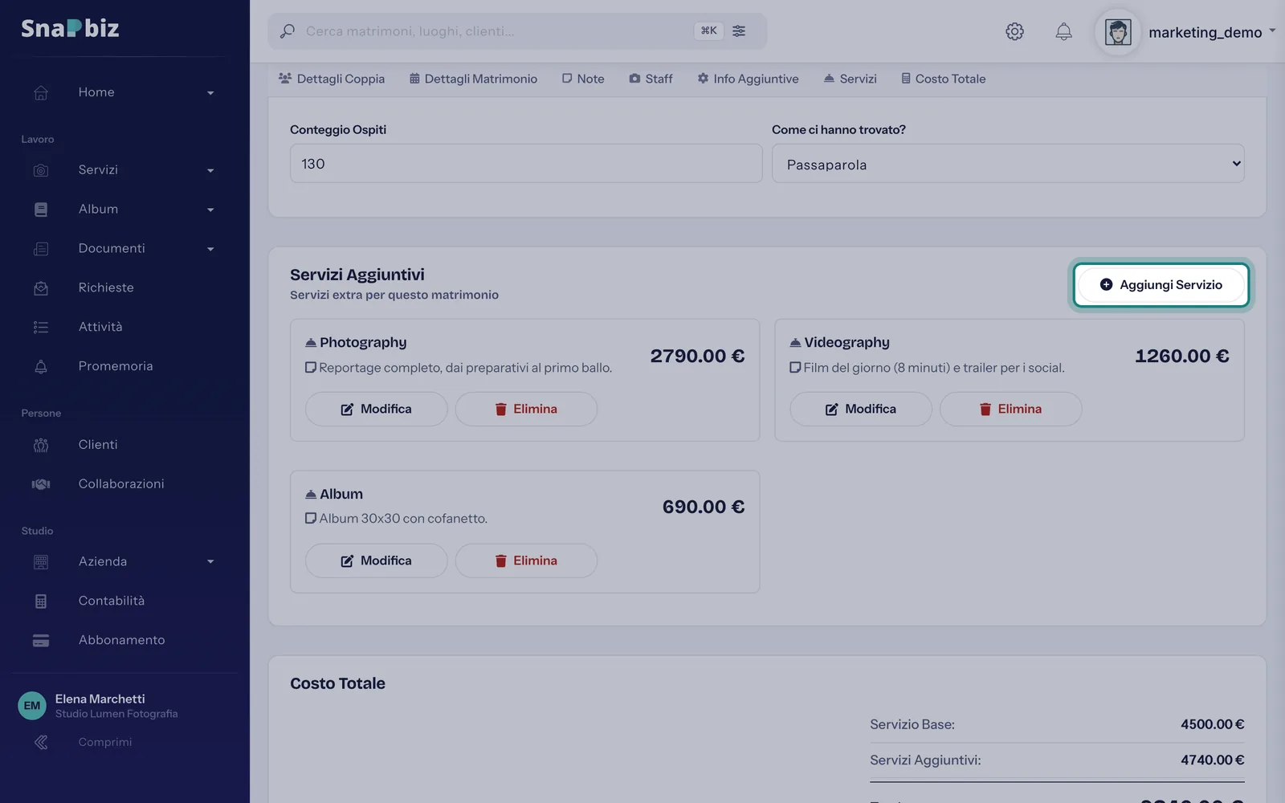Go to the Dettagli Matrimonio tab
Image resolution: width=1285 pixels, height=803 pixels.
pyautogui.click(x=473, y=79)
